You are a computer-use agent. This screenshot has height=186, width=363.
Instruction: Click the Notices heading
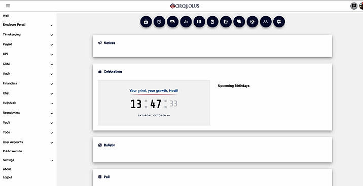tap(110, 43)
